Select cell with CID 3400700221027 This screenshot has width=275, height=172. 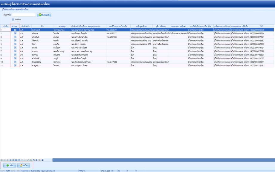262,58
